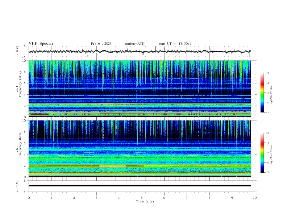Click the time axis tick "8"
This screenshot has height=222, width=287.
click(209, 198)
